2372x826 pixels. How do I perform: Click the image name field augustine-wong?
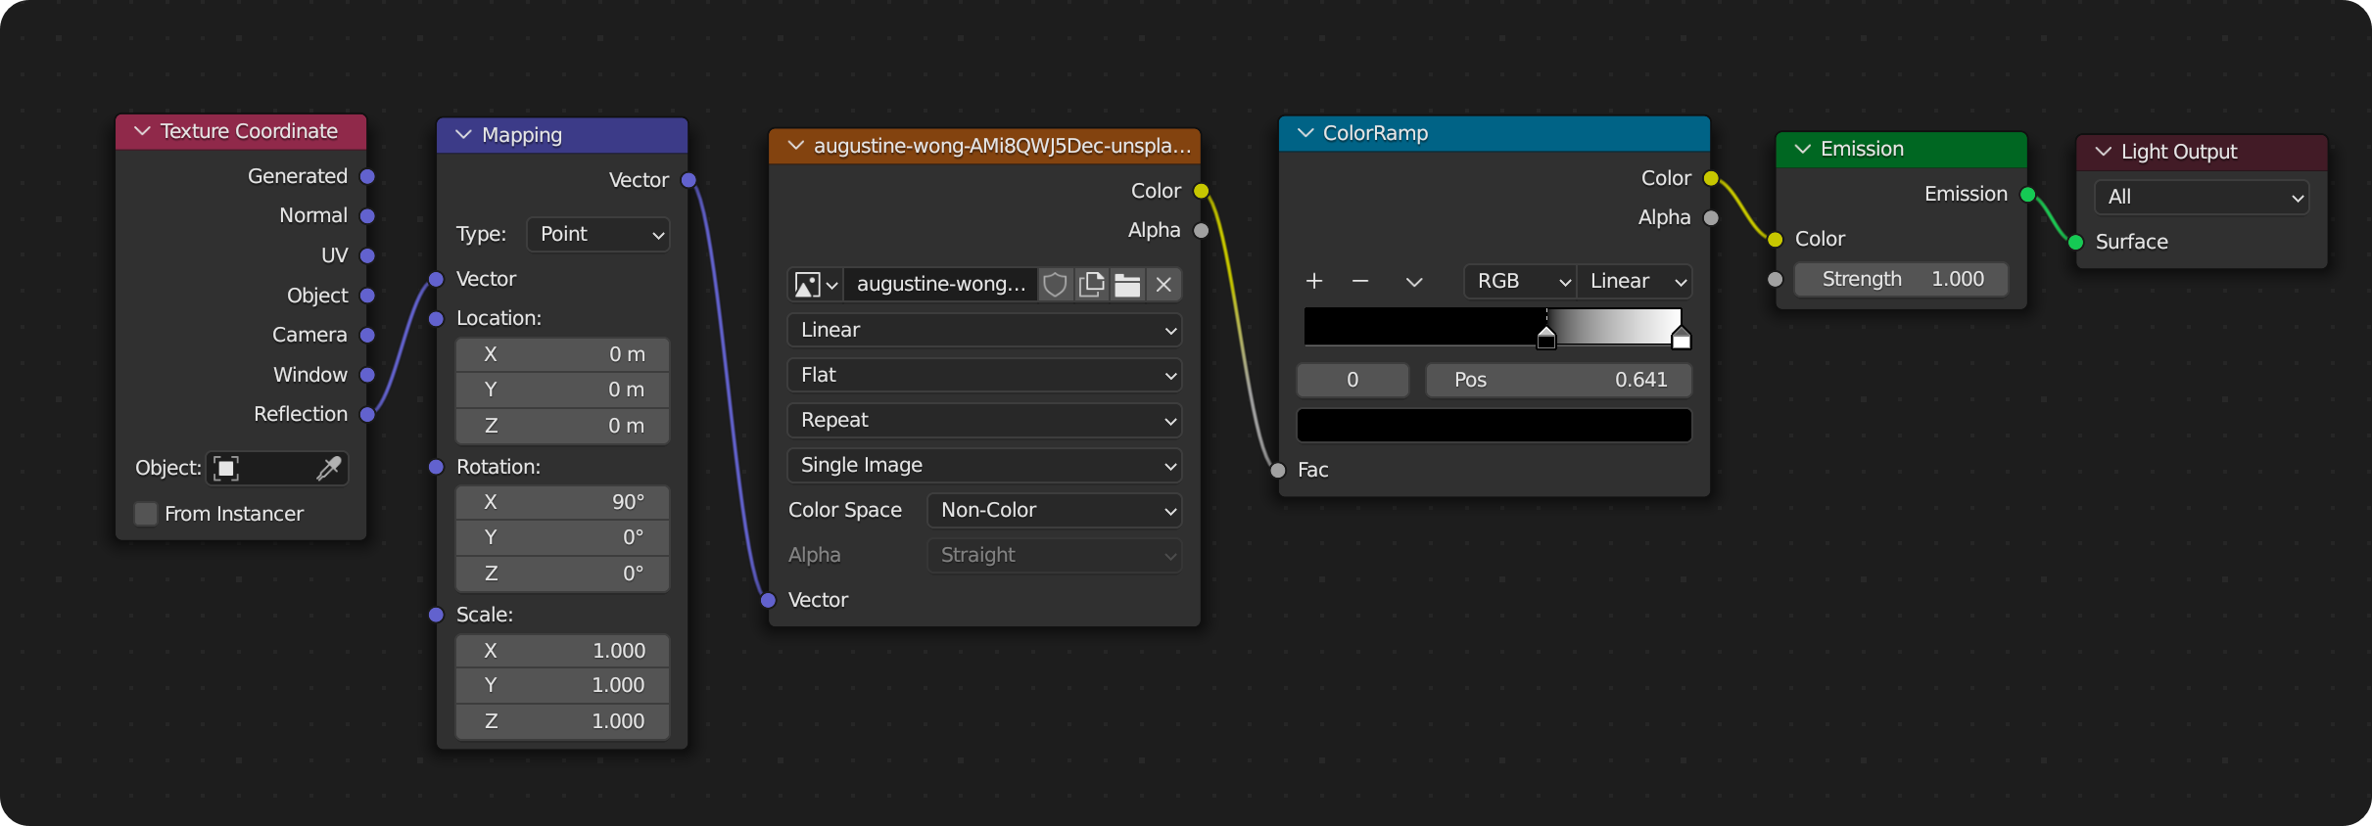coord(940,285)
